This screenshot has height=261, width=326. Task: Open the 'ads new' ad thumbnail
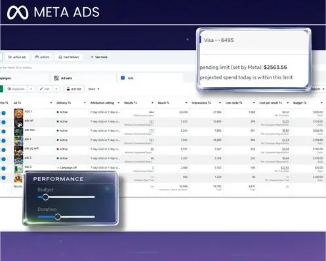pos(18,132)
